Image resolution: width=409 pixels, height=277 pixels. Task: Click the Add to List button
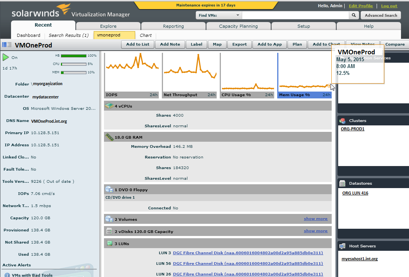(137, 44)
